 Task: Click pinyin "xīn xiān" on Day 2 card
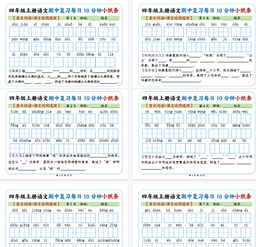click(43, 141)
